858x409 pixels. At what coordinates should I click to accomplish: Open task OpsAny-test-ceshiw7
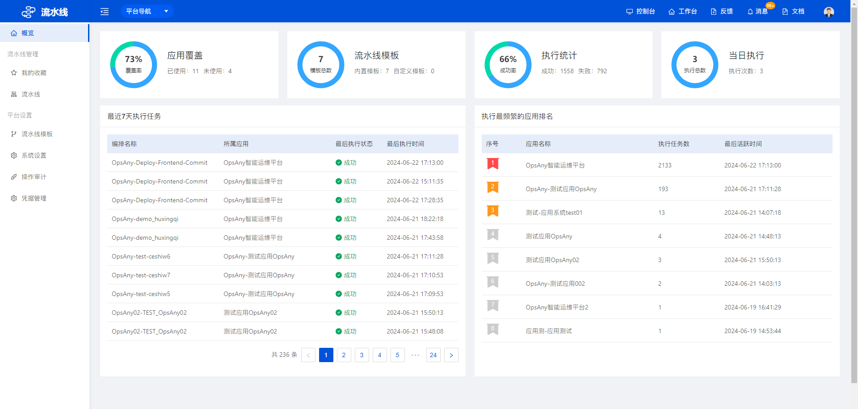click(x=141, y=275)
